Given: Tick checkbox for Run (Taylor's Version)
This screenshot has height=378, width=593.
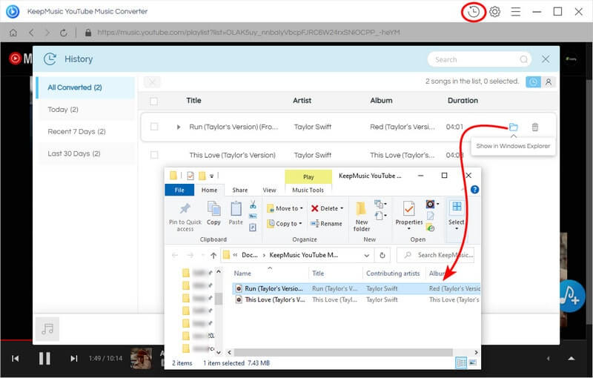Looking at the screenshot, I should [x=154, y=127].
